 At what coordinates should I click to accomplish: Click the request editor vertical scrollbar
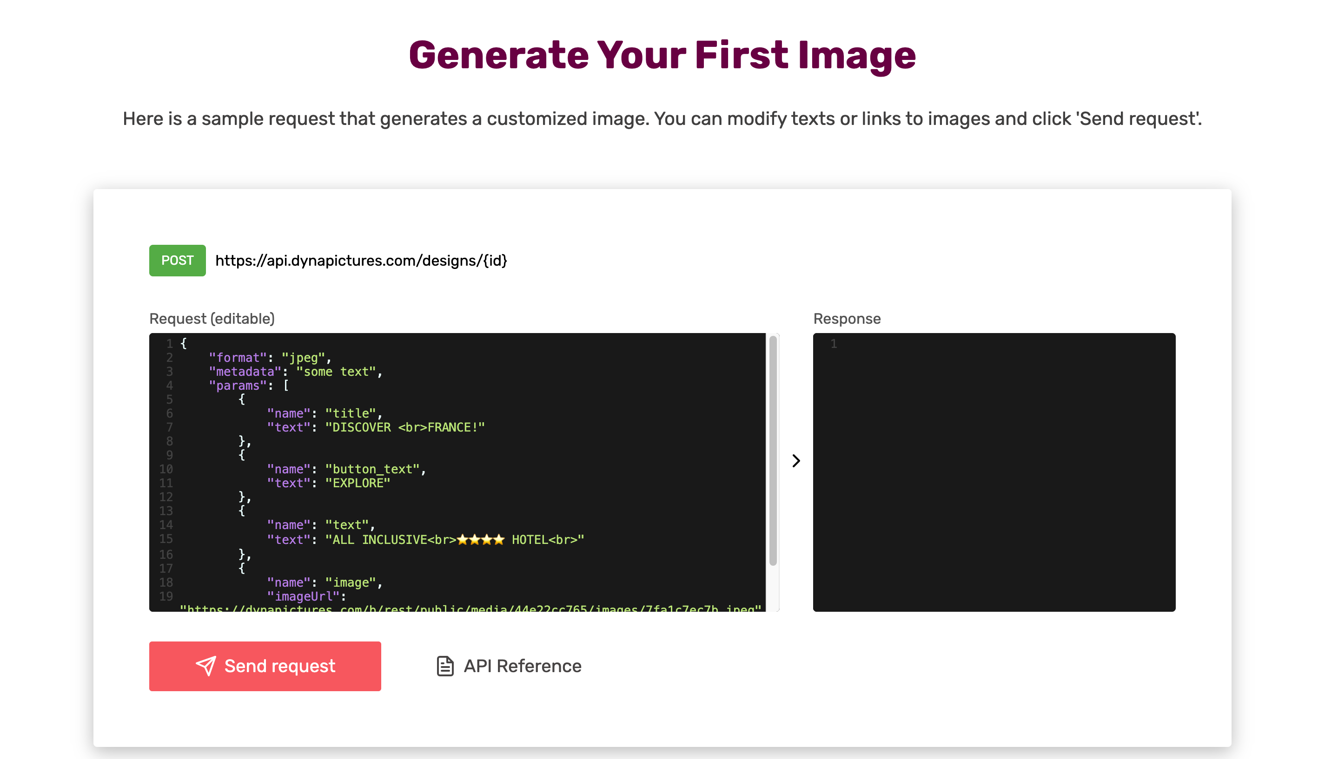pos(773,451)
